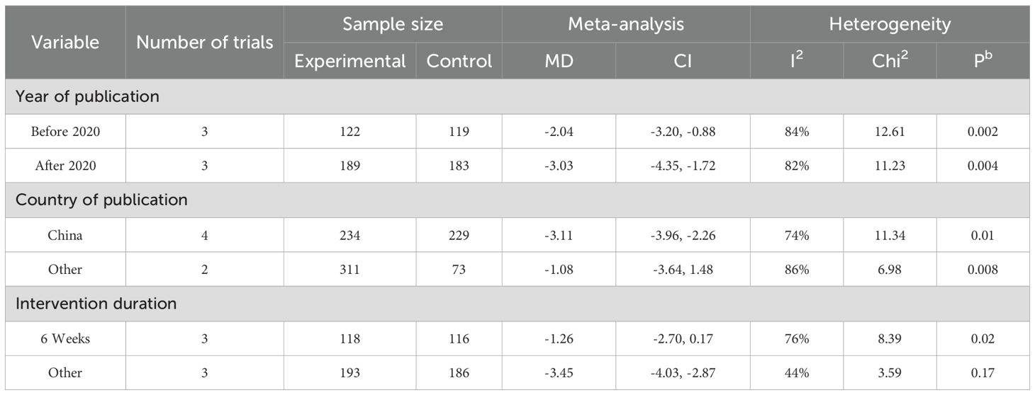Viewport: 1035px width, 395px height.
Task: Click the Chi² column sub-header
Action: click(890, 61)
